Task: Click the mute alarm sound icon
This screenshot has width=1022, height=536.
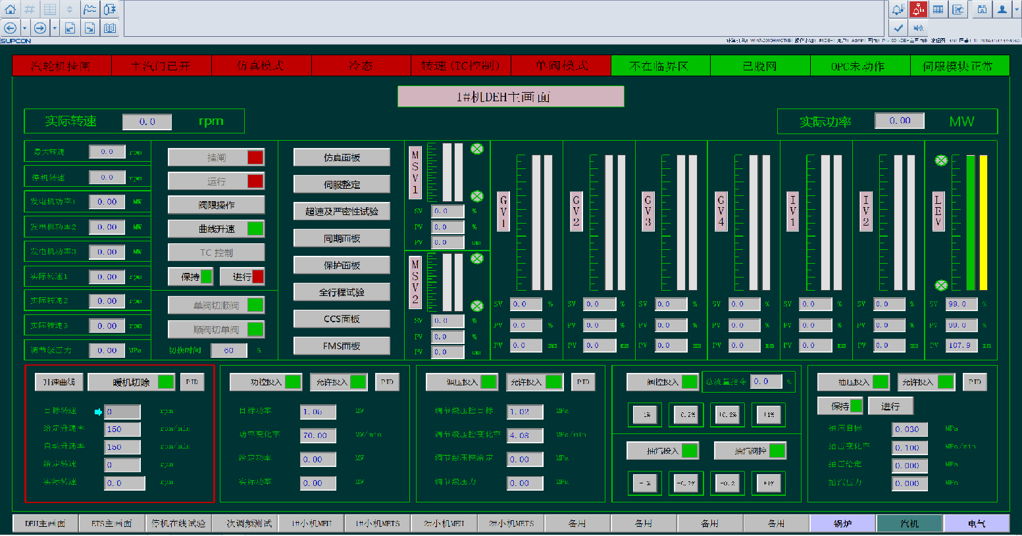Action: point(918,28)
